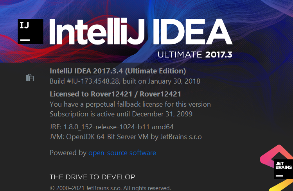The image size is (293, 191).
Task: Click the '© 2000–2021 JetBrains s.r.o.' copyright line
Action: 110,188
